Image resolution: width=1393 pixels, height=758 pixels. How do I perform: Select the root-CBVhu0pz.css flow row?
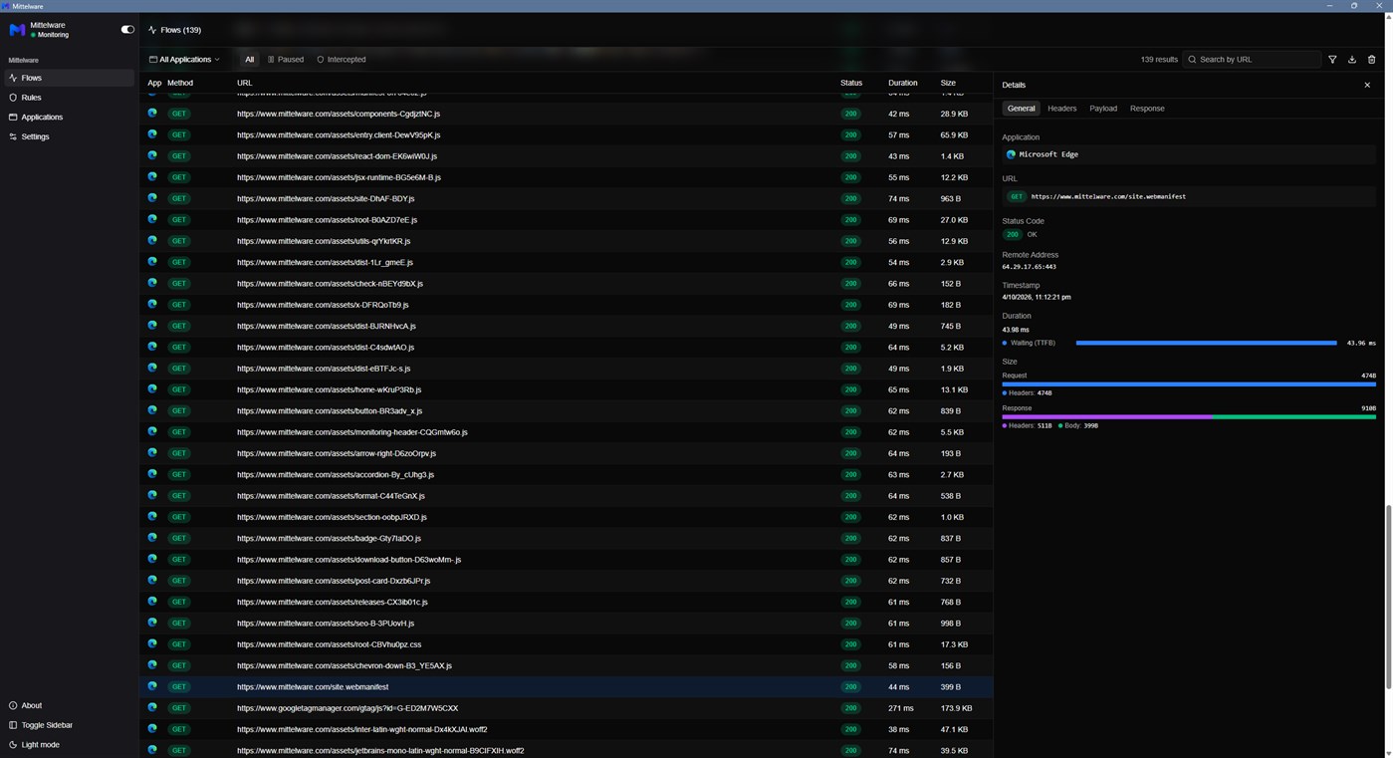pos(566,644)
